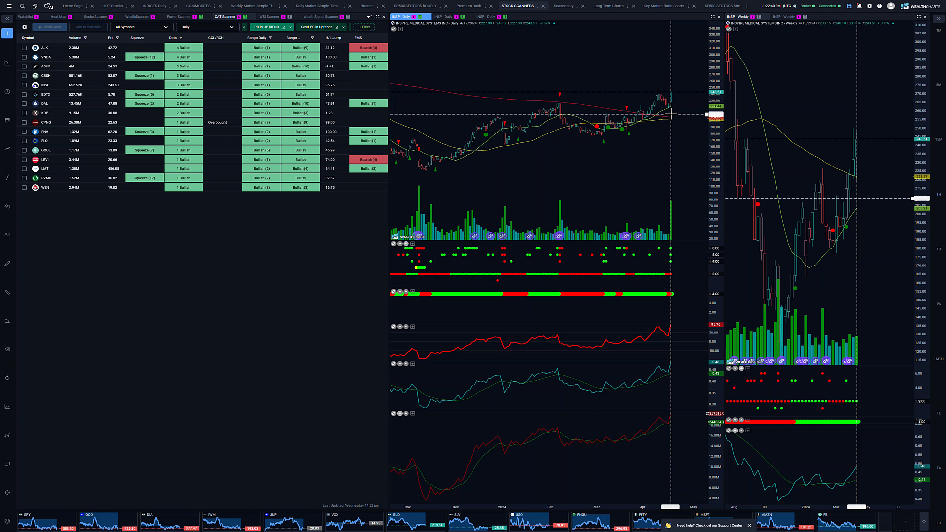This screenshot has height=532, width=946.
Task: Tick the checkbox for VNDA row
Action: click(x=24, y=57)
